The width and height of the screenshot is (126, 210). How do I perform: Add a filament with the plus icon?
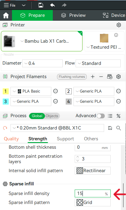[93, 77]
